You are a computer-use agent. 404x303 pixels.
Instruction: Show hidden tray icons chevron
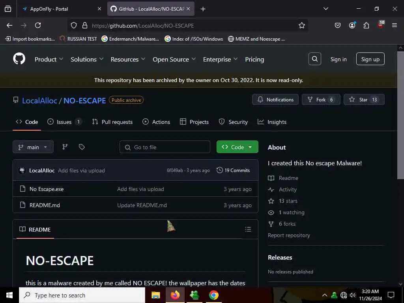tap(324, 295)
